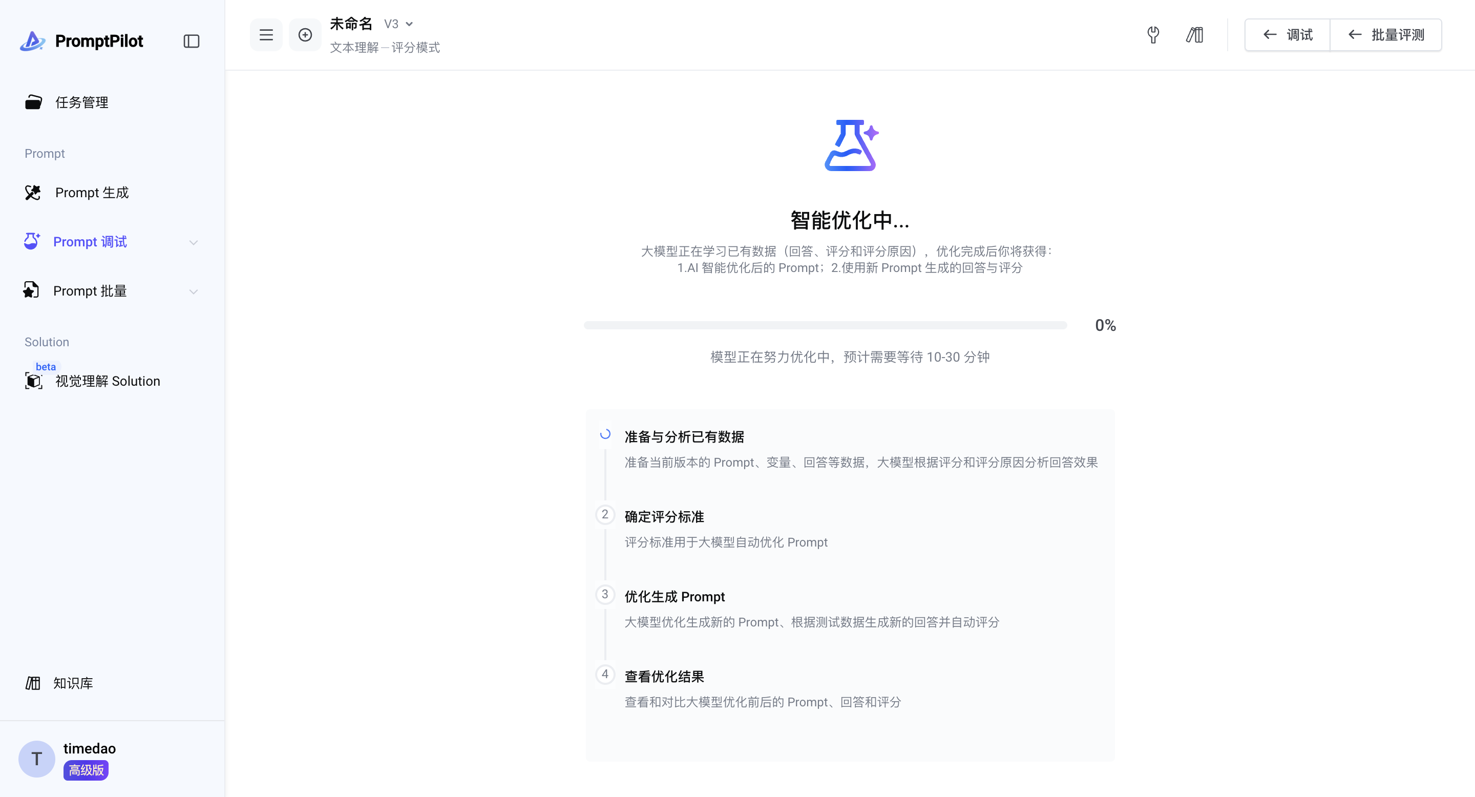1475x797 pixels.
Task: Open 知识库 in sidebar
Action: 72,683
